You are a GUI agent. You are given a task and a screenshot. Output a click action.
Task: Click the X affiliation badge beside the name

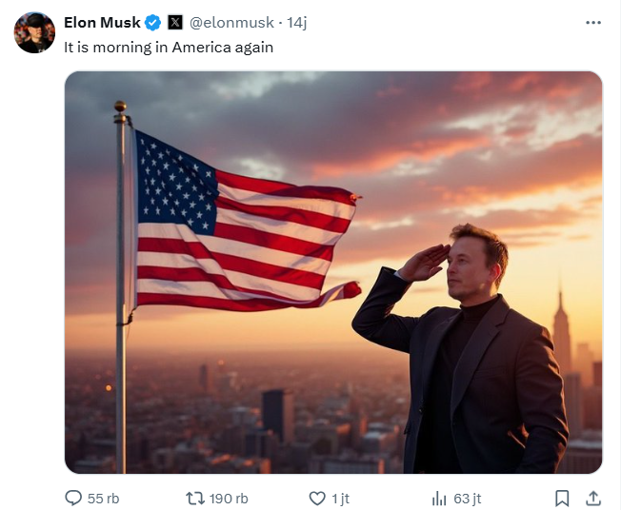pos(175,22)
